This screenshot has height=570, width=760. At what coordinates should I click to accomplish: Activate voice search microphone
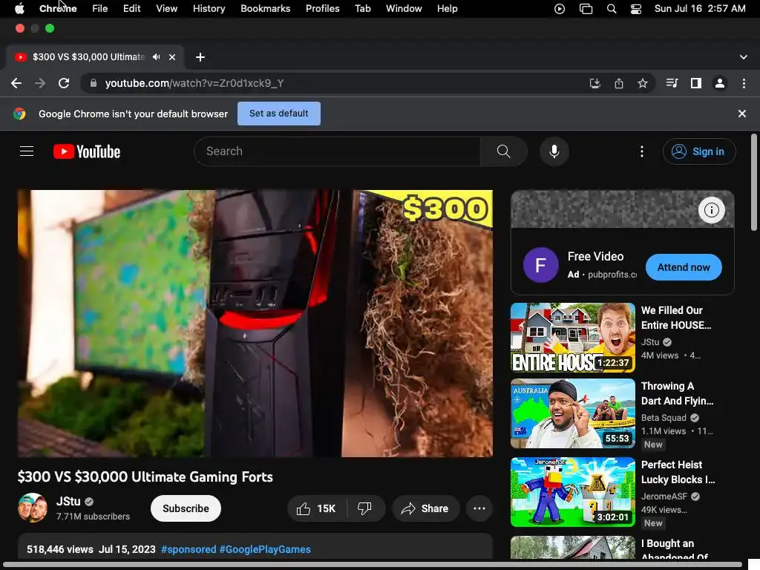click(554, 151)
